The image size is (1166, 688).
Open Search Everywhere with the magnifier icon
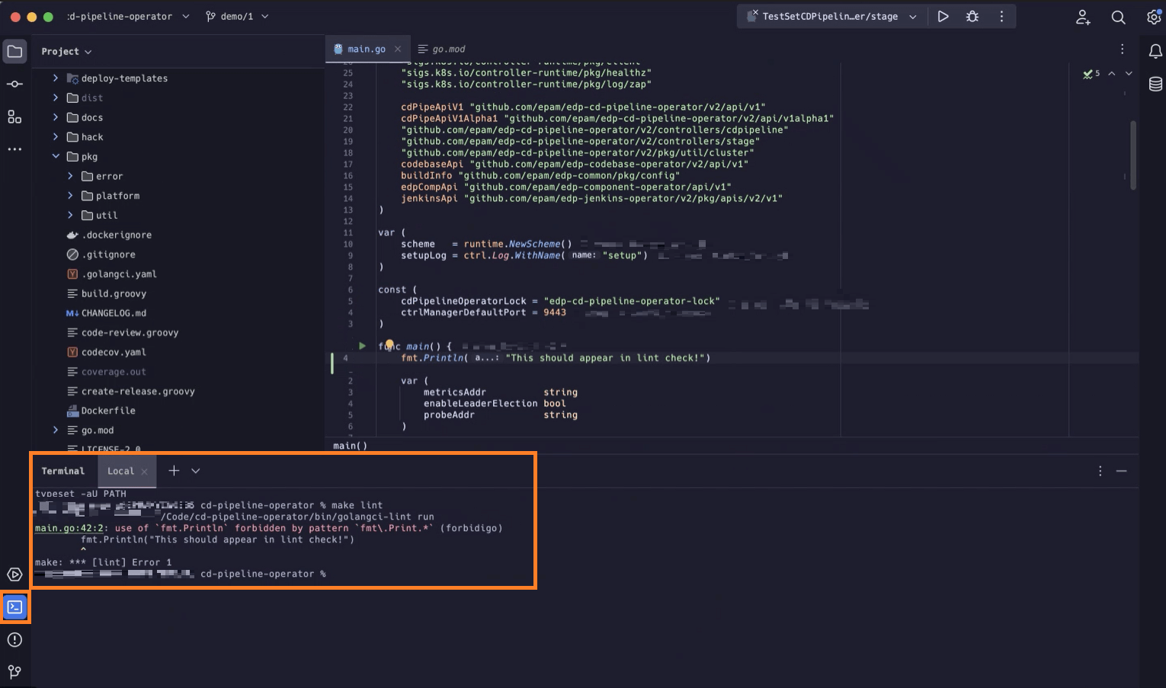[1118, 17]
